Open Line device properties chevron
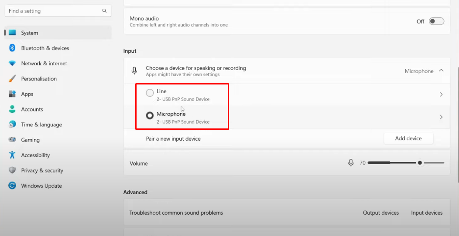Viewport: 459px width, 236px height. 441,94
